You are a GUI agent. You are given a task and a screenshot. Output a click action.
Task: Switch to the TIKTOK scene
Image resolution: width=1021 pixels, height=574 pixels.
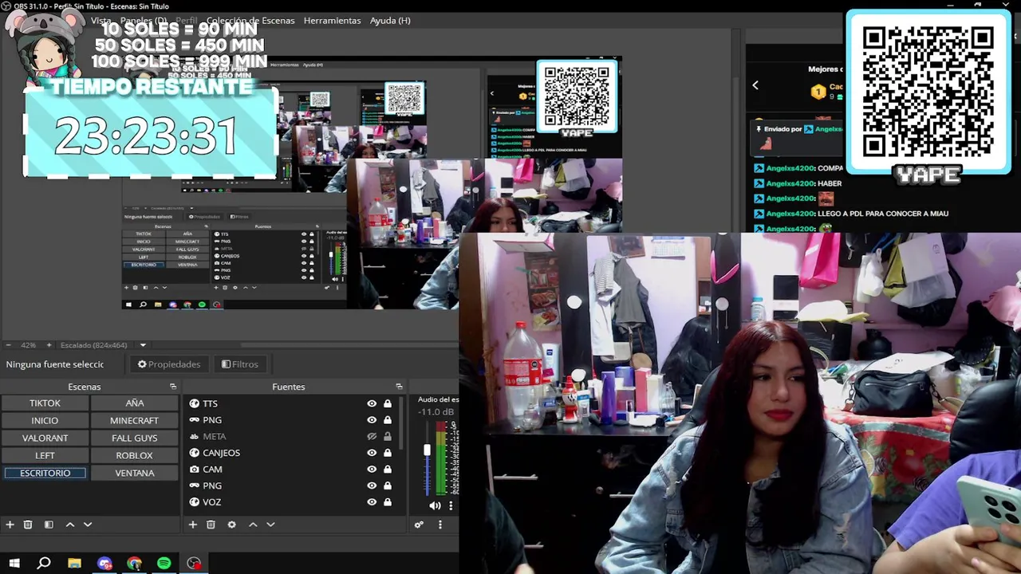tap(45, 403)
